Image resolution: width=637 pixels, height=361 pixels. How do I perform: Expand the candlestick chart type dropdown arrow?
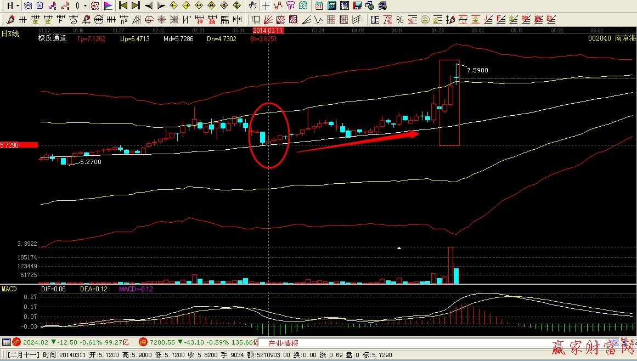85,6
